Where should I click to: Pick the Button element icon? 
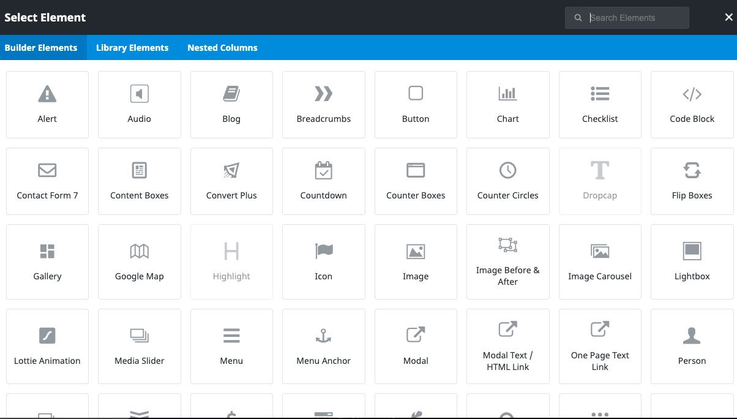[416, 93]
